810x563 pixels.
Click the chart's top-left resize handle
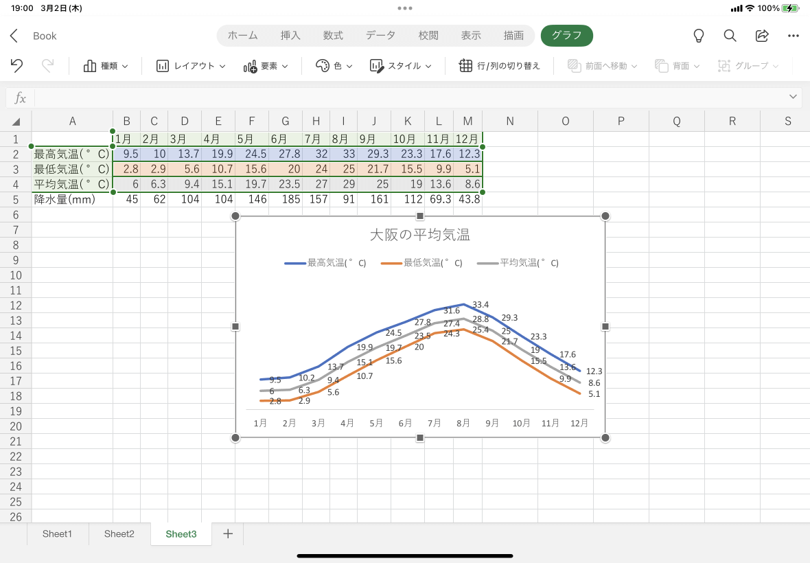tap(235, 216)
